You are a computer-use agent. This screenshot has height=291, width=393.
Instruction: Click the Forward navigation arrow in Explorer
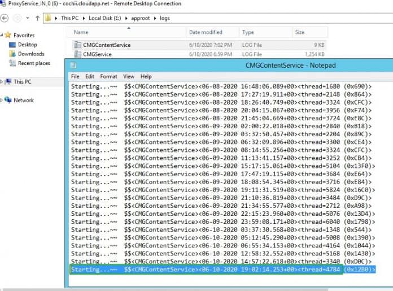click(17, 18)
